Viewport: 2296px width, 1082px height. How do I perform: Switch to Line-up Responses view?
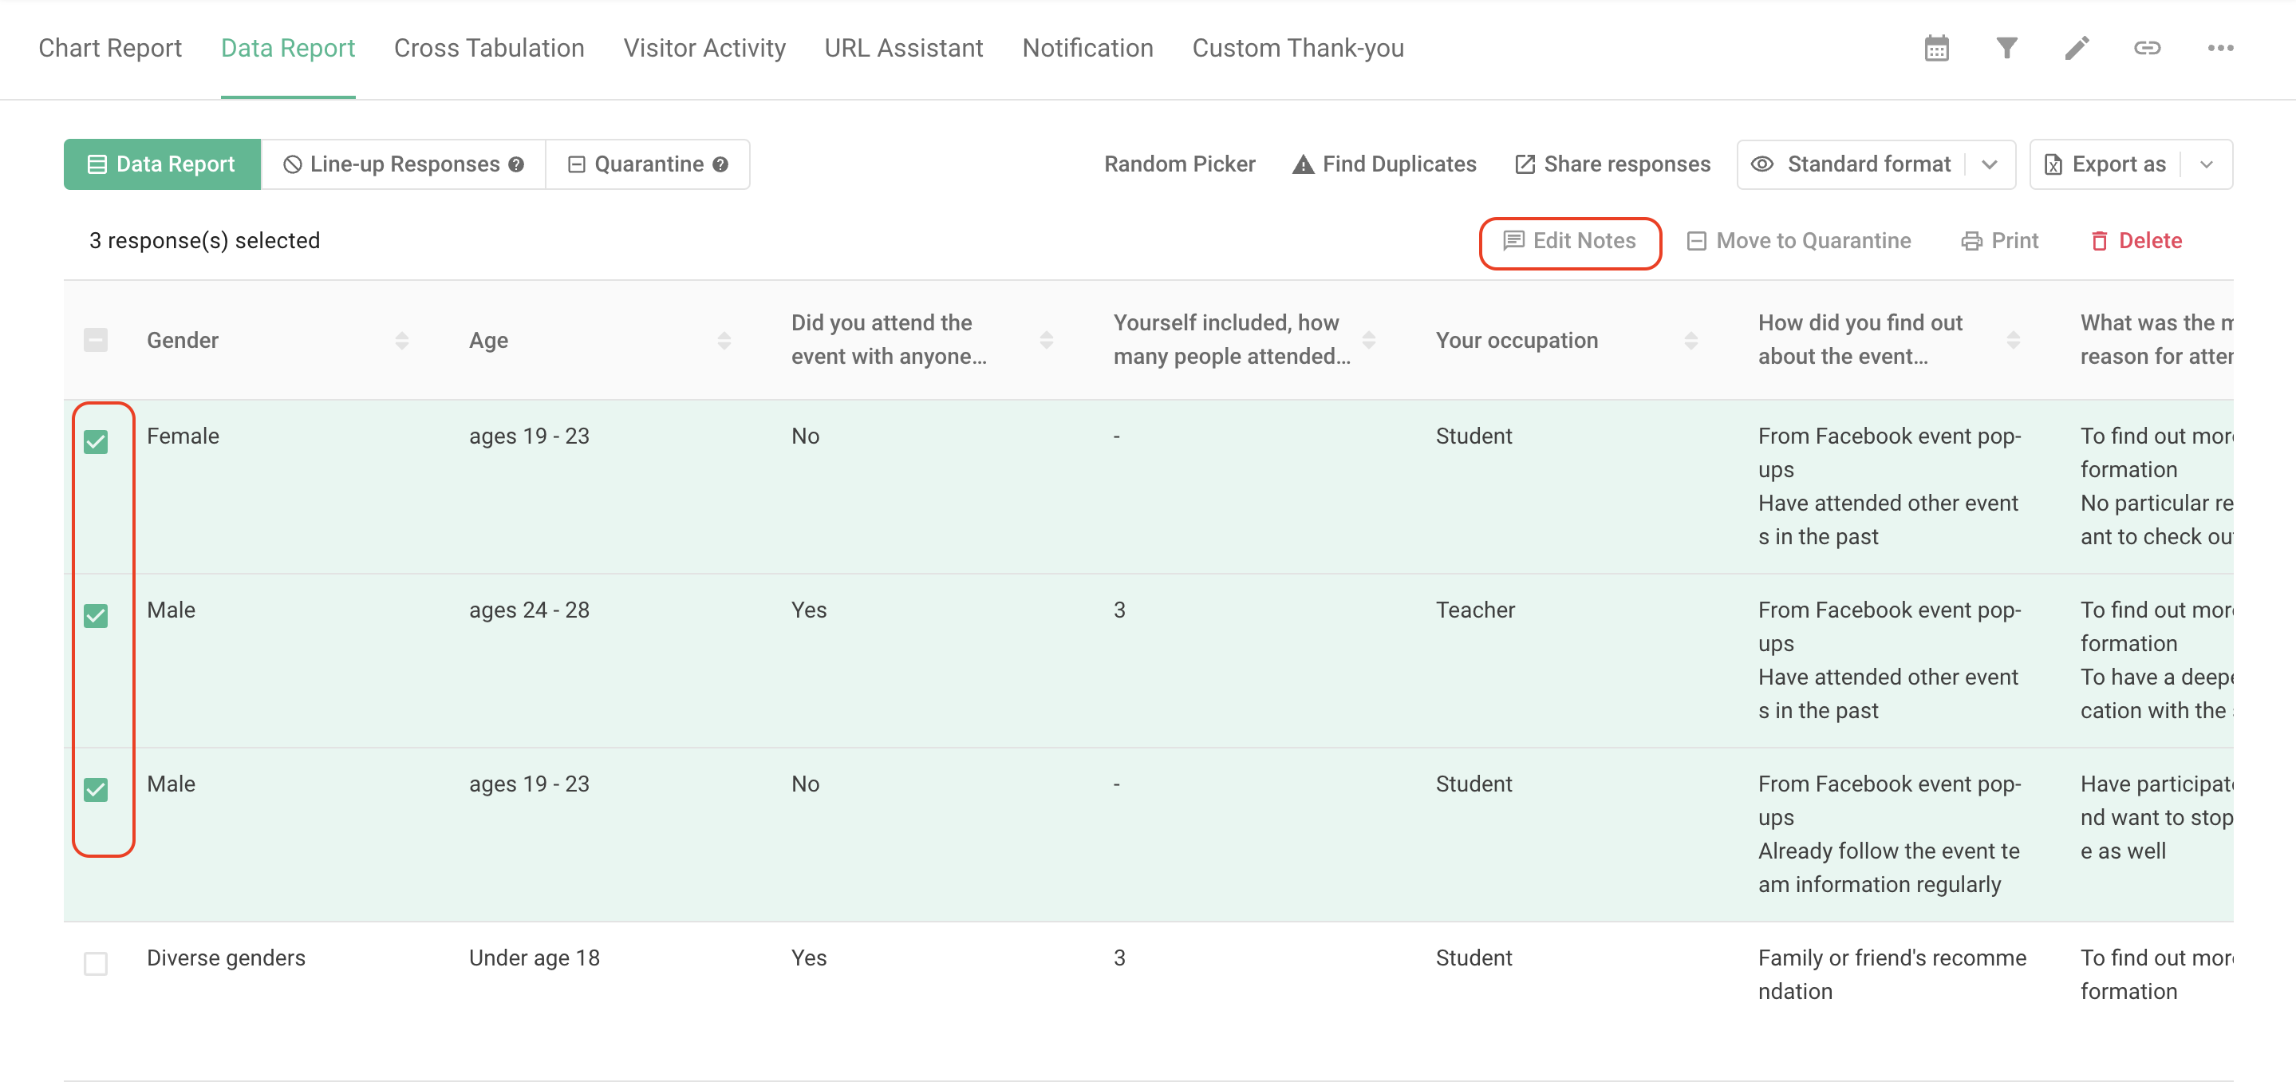click(403, 165)
